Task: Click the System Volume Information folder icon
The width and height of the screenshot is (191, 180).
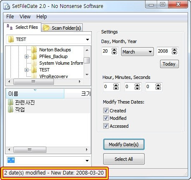Action: [34, 63]
